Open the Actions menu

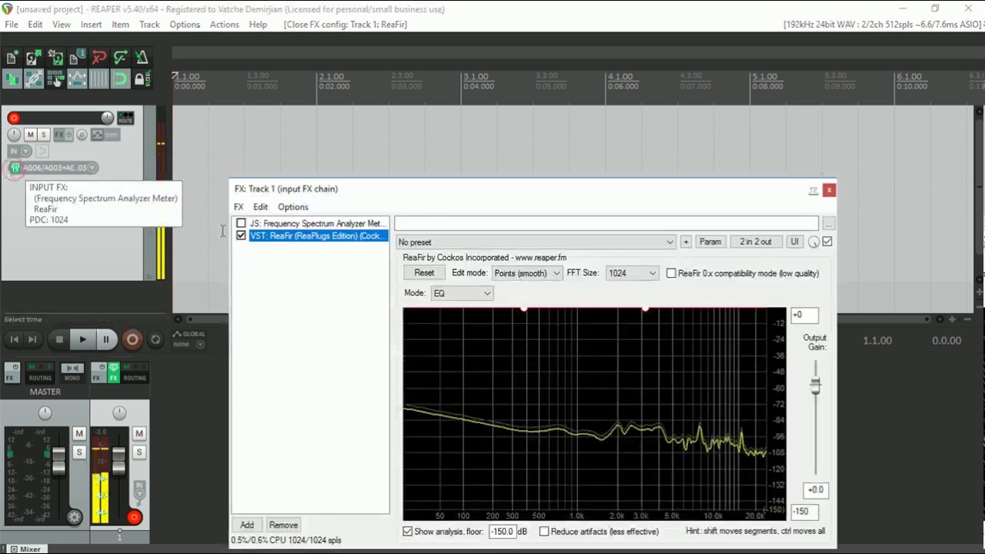pos(224,25)
